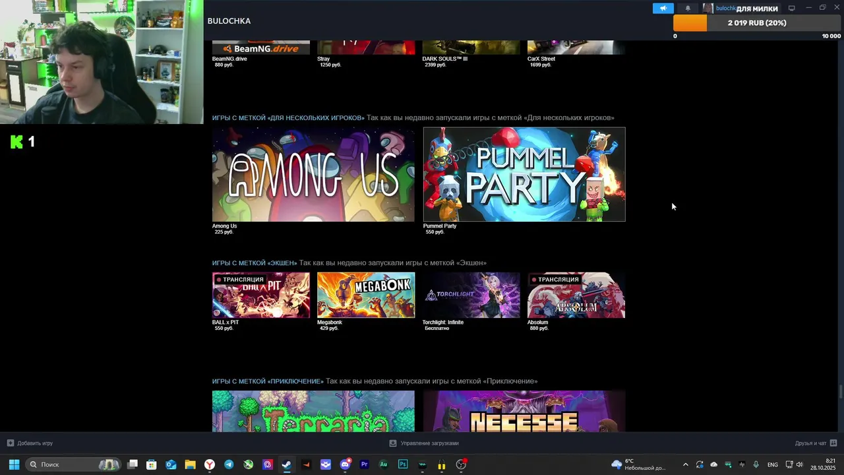
Task: Open the multiplayer tag category link
Action: coord(288,118)
